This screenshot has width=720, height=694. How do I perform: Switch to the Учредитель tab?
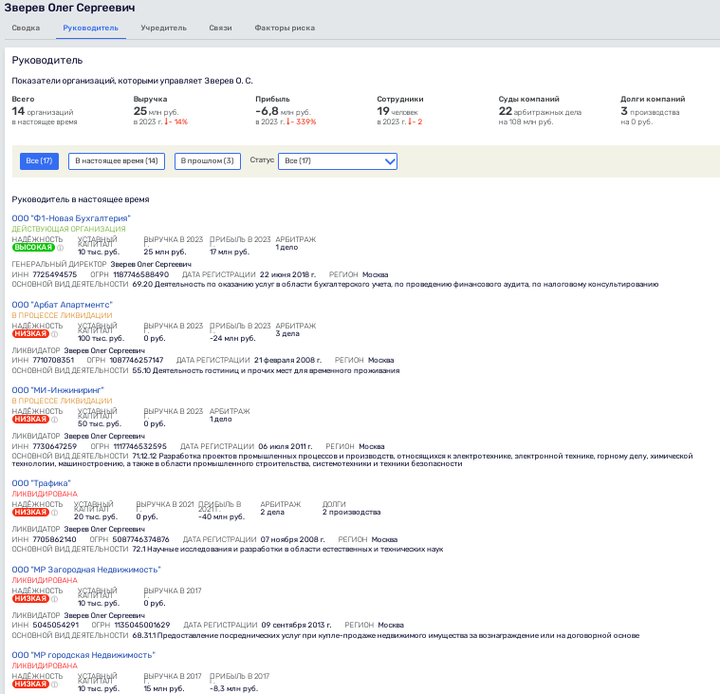tap(163, 28)
